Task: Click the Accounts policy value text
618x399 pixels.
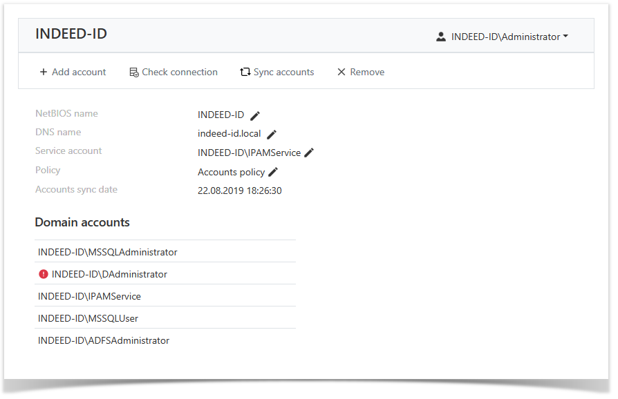Action: click(231, 172)
